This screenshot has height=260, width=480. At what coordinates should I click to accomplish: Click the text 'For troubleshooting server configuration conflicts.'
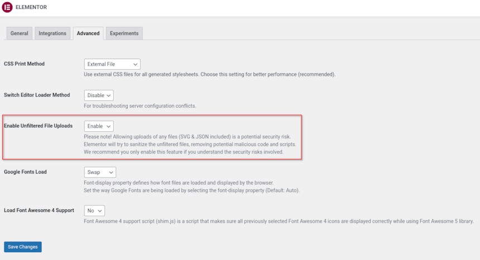click(x=140, y=106)
